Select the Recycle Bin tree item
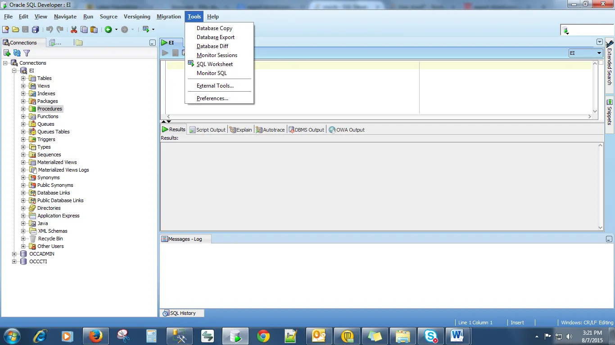 point(50,239)
